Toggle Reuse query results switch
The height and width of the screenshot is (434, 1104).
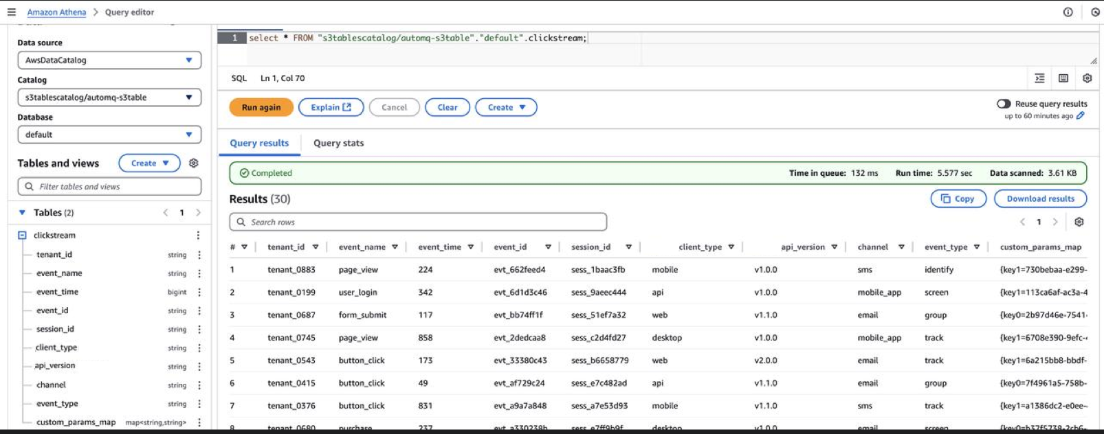click(1004, 104)
